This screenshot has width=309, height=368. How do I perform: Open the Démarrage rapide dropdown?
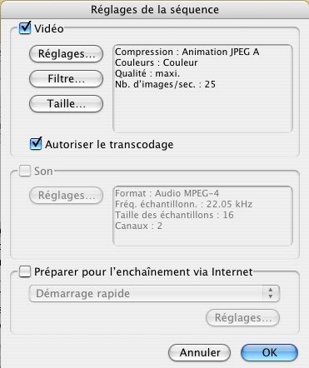(x=154, y=293)
